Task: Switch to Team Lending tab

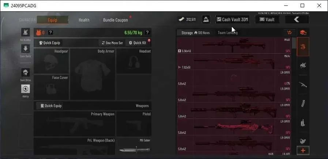Action: tap(227, 33)
